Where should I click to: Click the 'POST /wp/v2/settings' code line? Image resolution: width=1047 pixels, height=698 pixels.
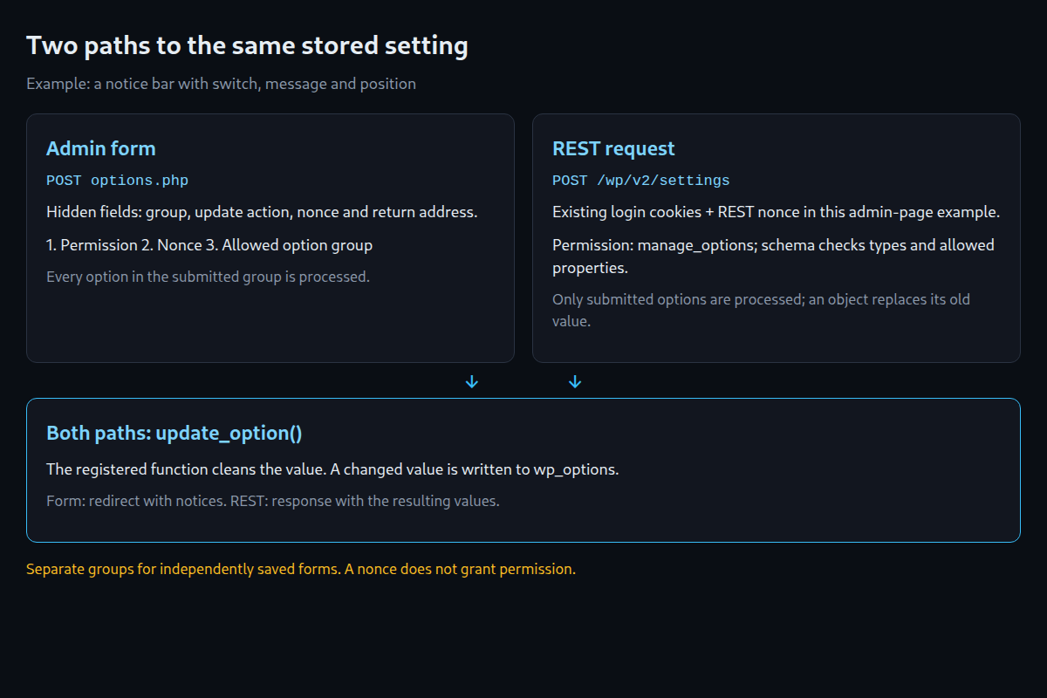[641, 181]
